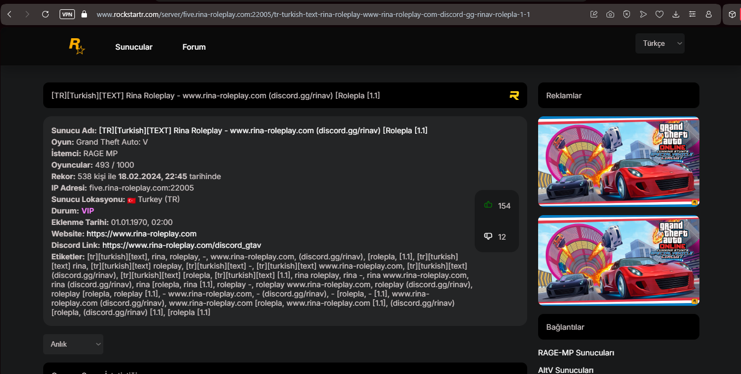
Task: Upvote server with green thumbs-up icon
Action: tap(488, 205)
